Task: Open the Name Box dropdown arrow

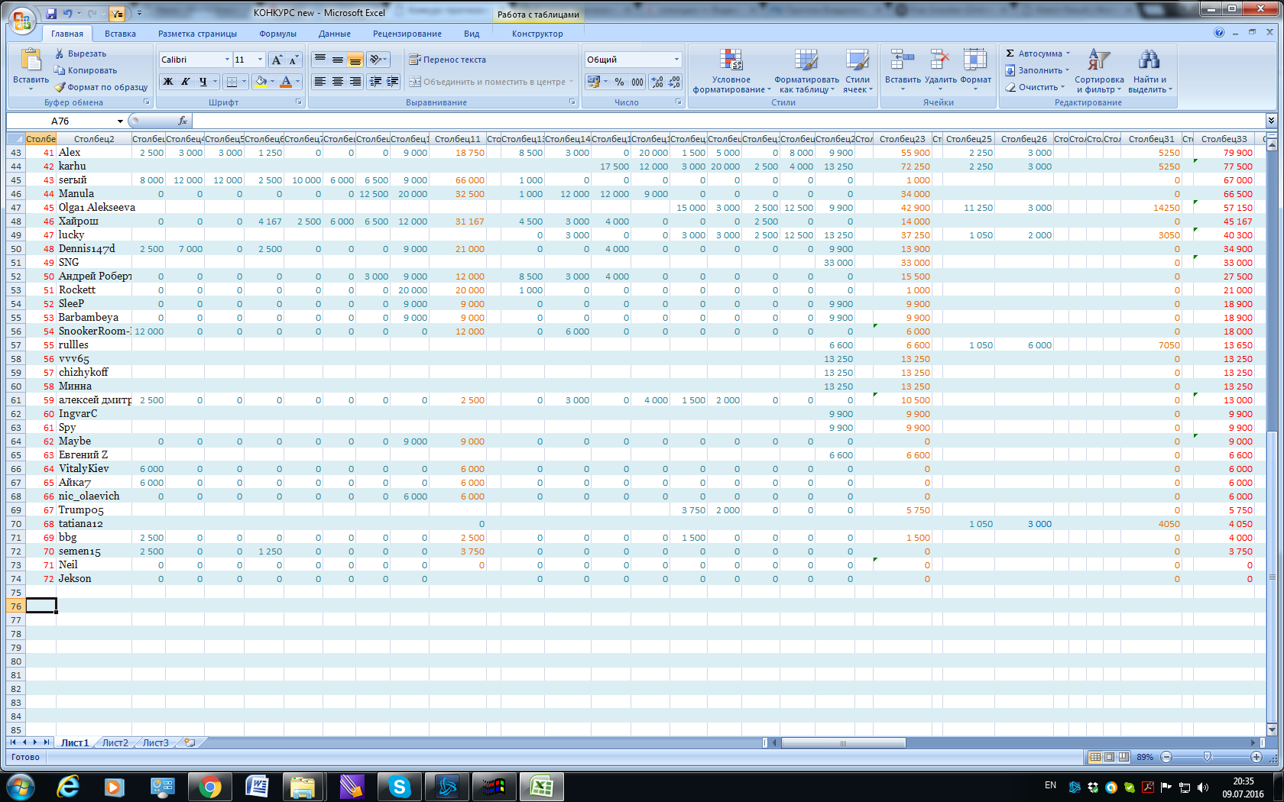Action: pos(120,121)
